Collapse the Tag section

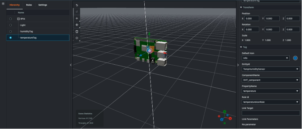[x=241, y=47]
